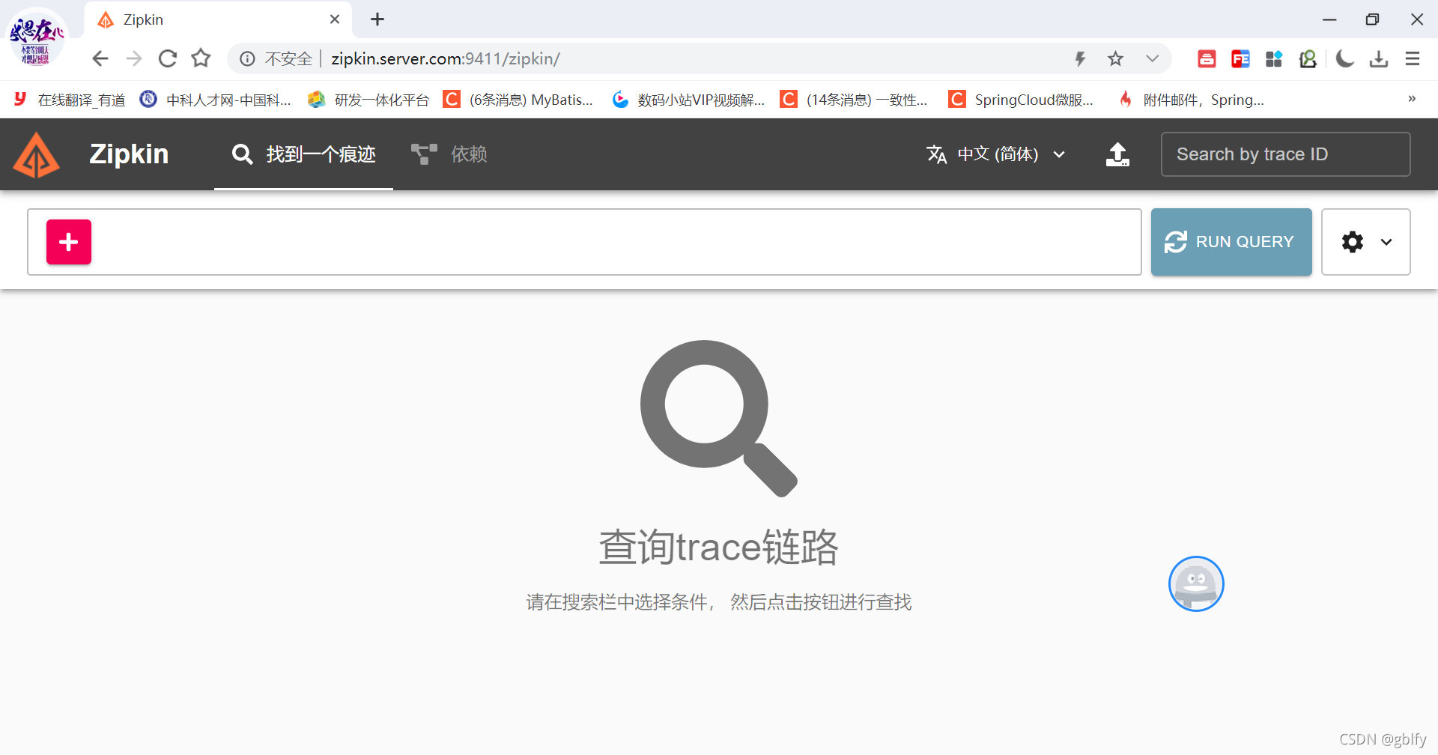The image size is (1438, 755).
Task: Open the browser downloads icon
Action: (1379, 58)
